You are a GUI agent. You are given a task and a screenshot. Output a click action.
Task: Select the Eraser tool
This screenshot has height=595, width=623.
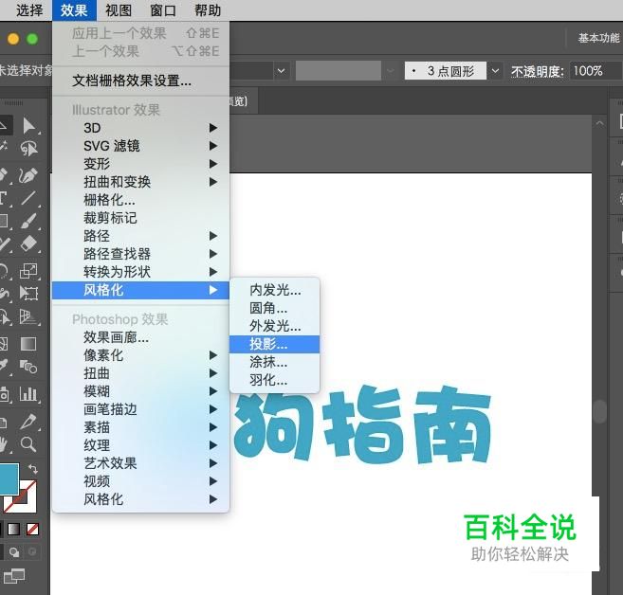(x=28, y=243)
